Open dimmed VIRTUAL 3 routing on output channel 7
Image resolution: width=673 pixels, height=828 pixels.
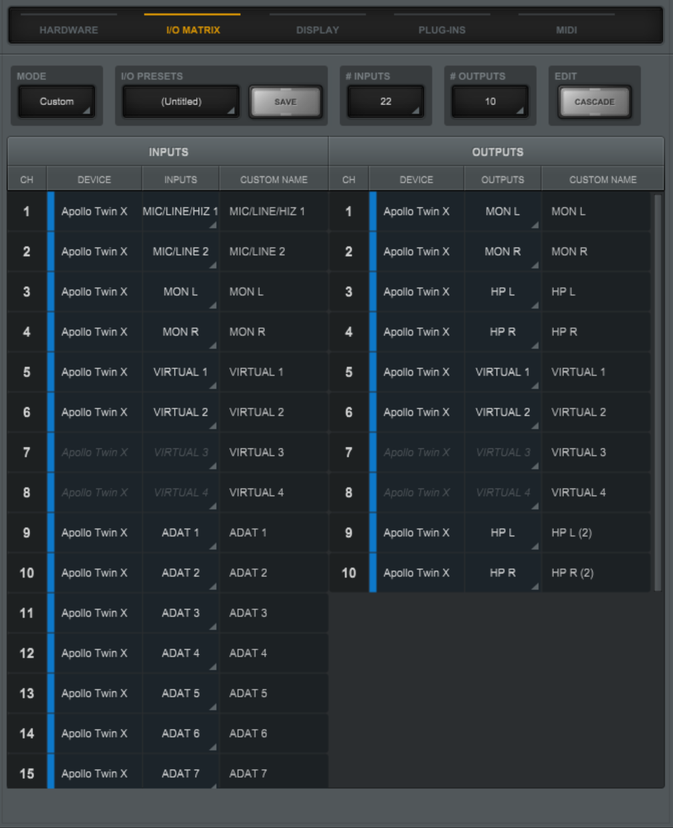pyautogui.click(x=502, y=452)
